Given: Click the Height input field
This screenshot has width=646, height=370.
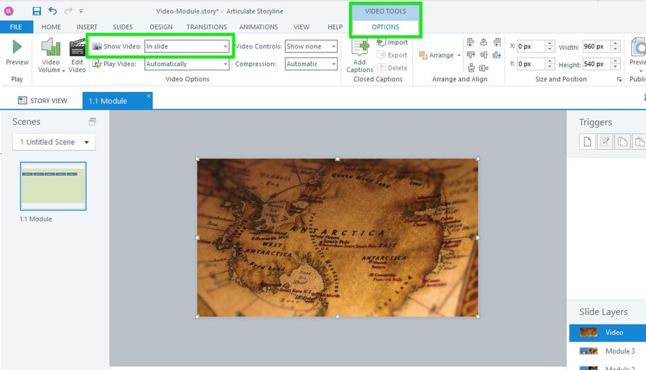Looking at the screenshot, I should point(597,64).
